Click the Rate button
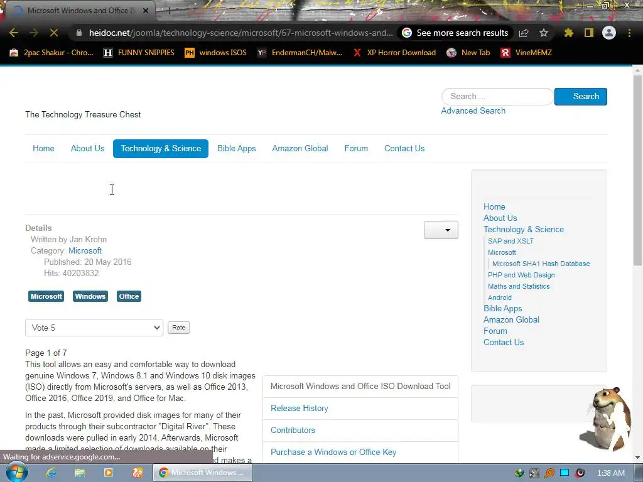Image resolution: width=643 pixels, height=482 pixels. tap(179, 328)
